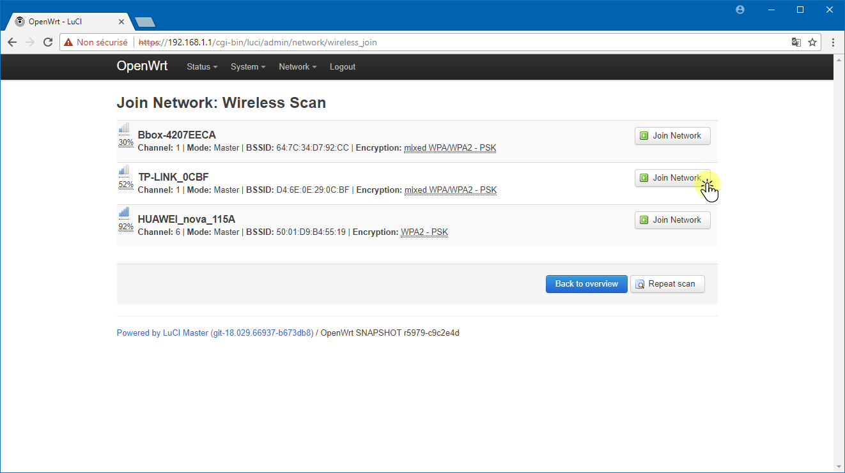This screenshot has width=845, height=473.
Task: Click the Bbox-4207EECA network name
Action: (x=177, y=135)
